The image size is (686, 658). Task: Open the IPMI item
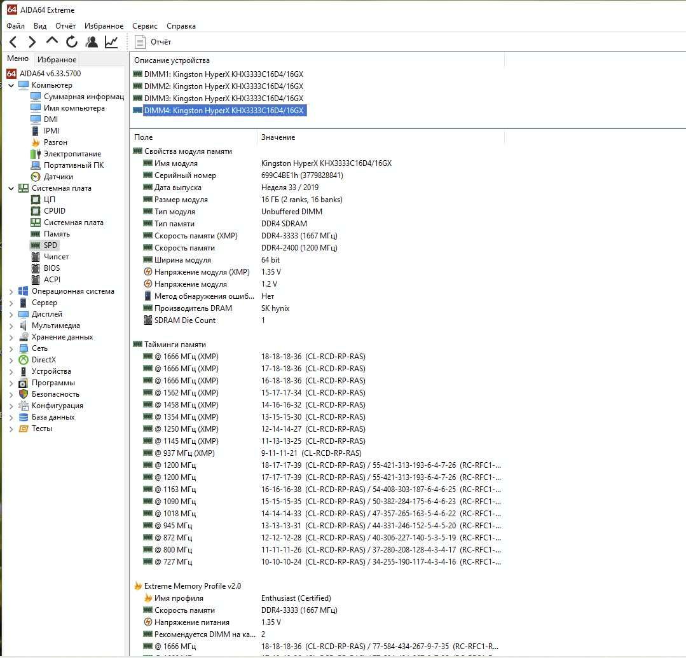point(51,130)
